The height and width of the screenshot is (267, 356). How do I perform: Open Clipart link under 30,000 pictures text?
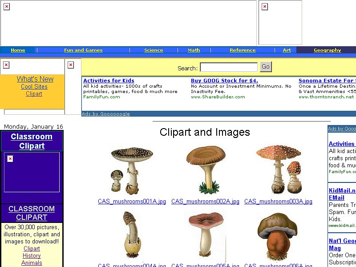(32, 249)
